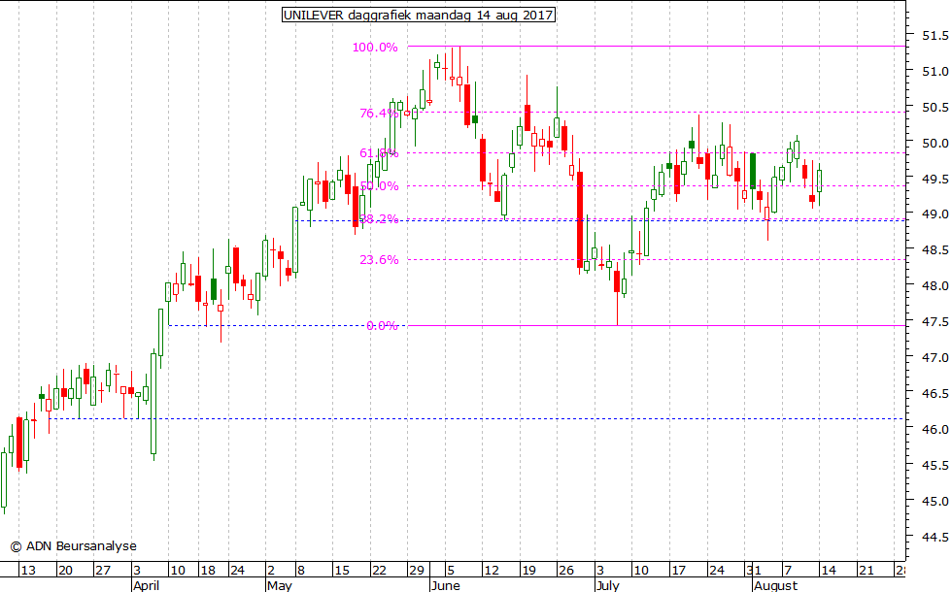Click the 46.5 price axis value

pyautogui.click(x=935, y=394)
